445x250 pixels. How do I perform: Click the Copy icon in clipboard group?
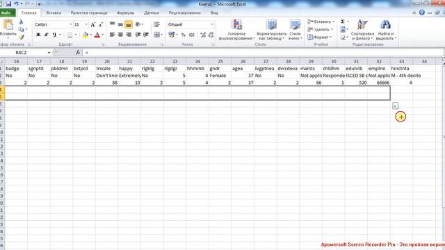point(21,29)
